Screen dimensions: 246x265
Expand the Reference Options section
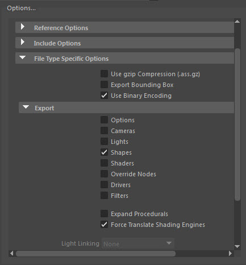click(x=124, y=28)
